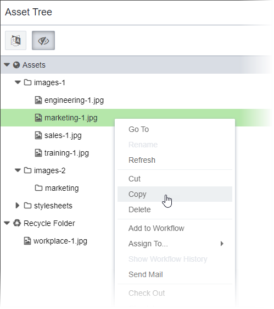Click the images-1 folder icon
This screenshot has width=274, height=309.
pyautogui.click(x=28, y=82)
